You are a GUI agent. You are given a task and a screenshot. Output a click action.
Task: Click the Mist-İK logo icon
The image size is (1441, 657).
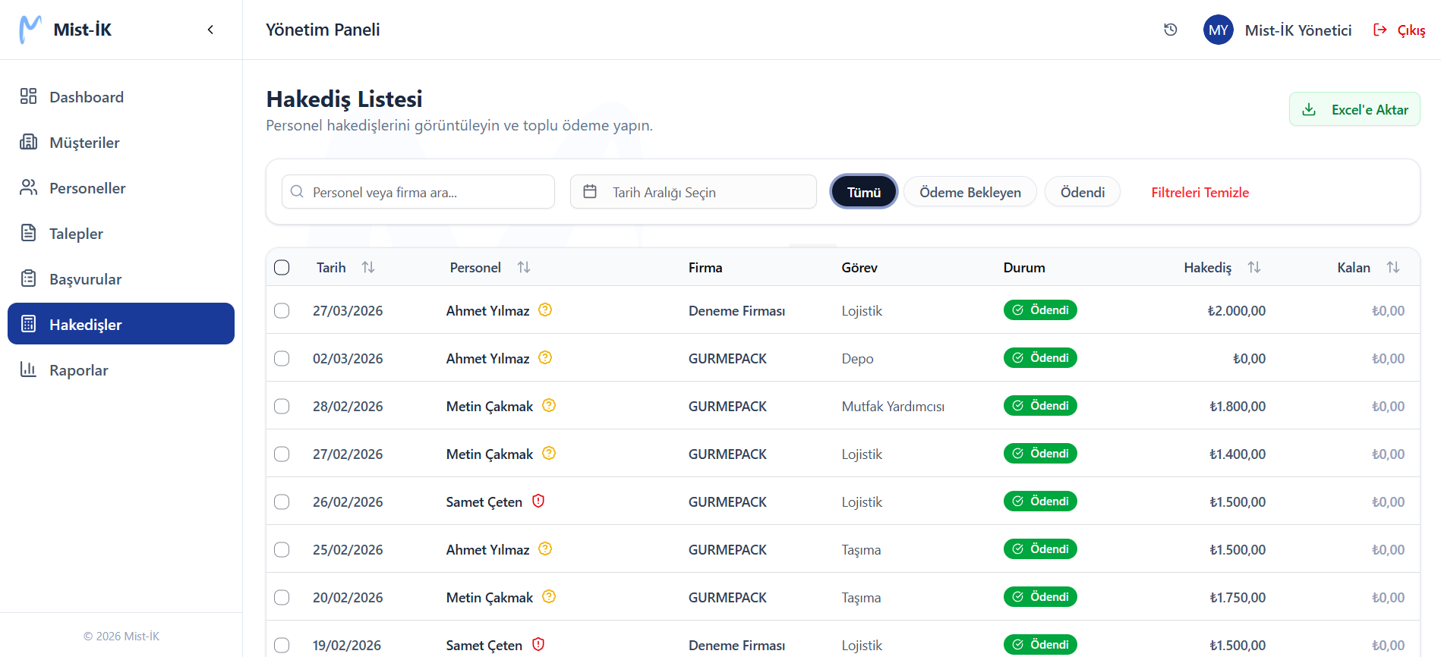click(x=30, y=30)
